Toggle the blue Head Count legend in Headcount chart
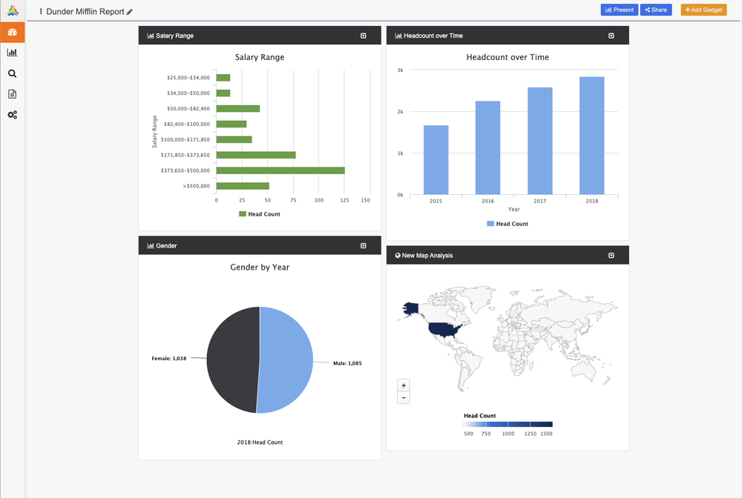The image size is (742, 498). click(508, 224)
